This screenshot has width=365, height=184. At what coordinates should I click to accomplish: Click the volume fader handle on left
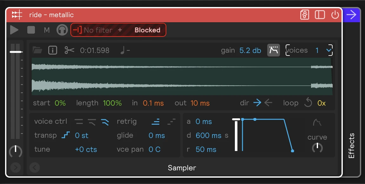[x=16, y=52]
